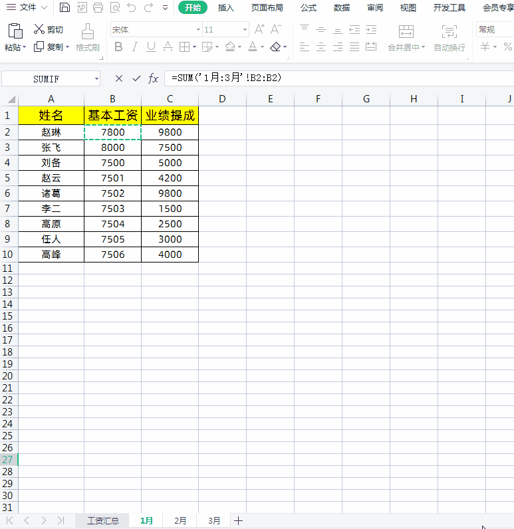Open the font name dropdown

(x=198, y=30)
